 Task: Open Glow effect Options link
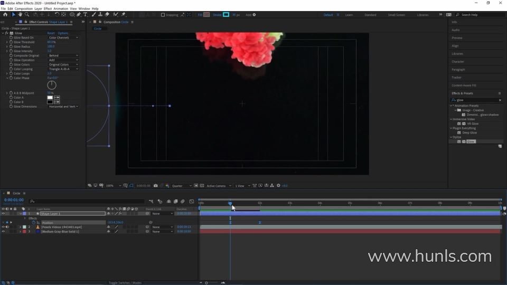(x=63, y=33)
